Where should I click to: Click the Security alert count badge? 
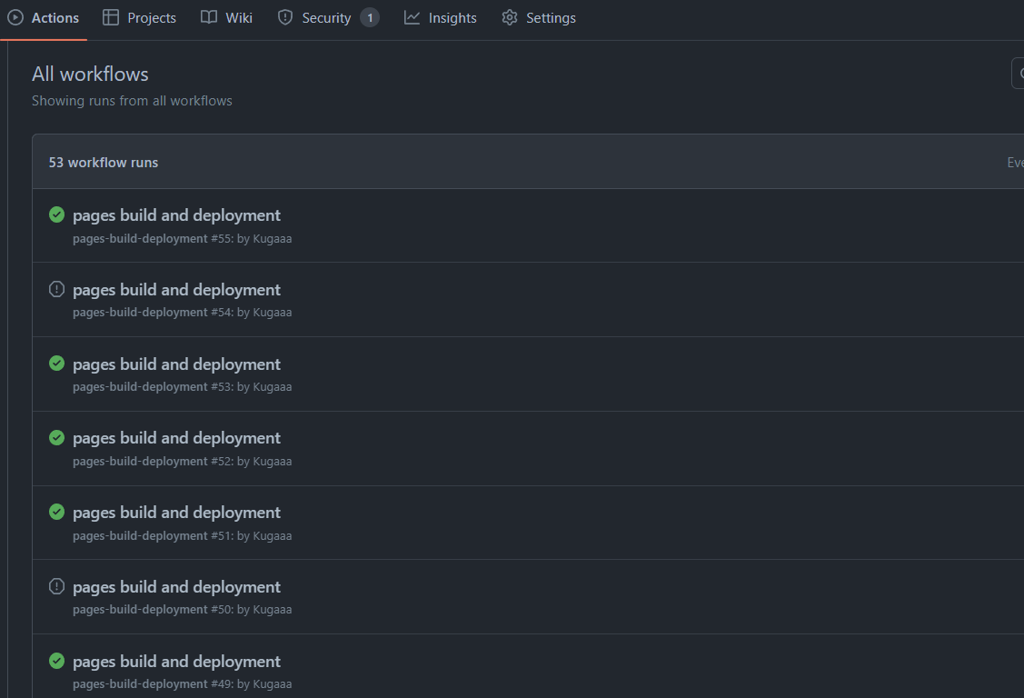[370, 17]
